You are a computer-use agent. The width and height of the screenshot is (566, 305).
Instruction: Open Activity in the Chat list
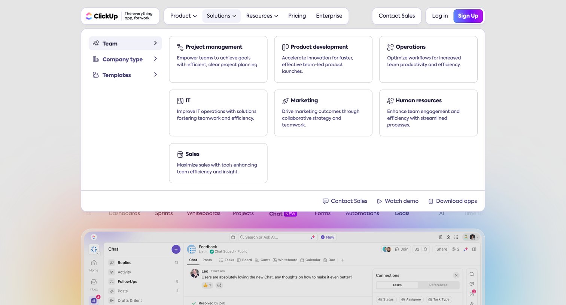tap(144, 272)
